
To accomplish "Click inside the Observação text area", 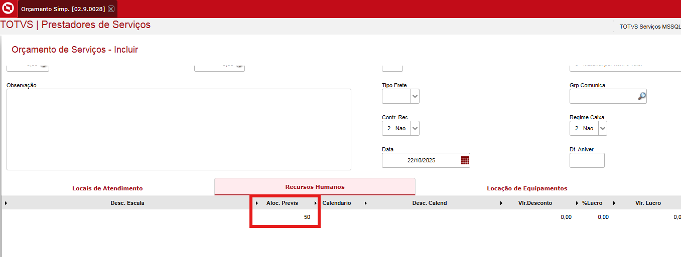I will click(x=179, y=129).
